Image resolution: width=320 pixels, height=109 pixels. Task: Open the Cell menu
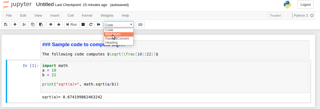click(x=71, y=15)
